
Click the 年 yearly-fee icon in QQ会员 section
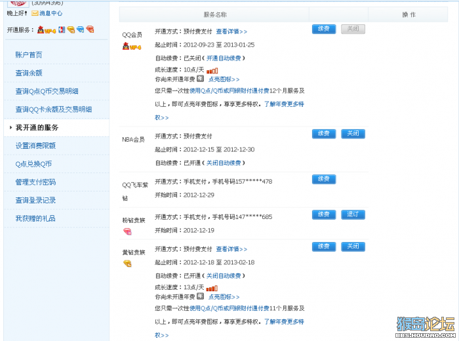tap(200, 79)
